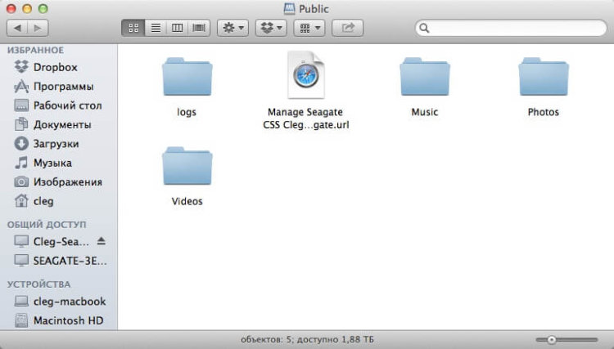Switch to Cover Flow view
Screen dimensions: 614x349
pyautogui.click(x=198, y=28)
